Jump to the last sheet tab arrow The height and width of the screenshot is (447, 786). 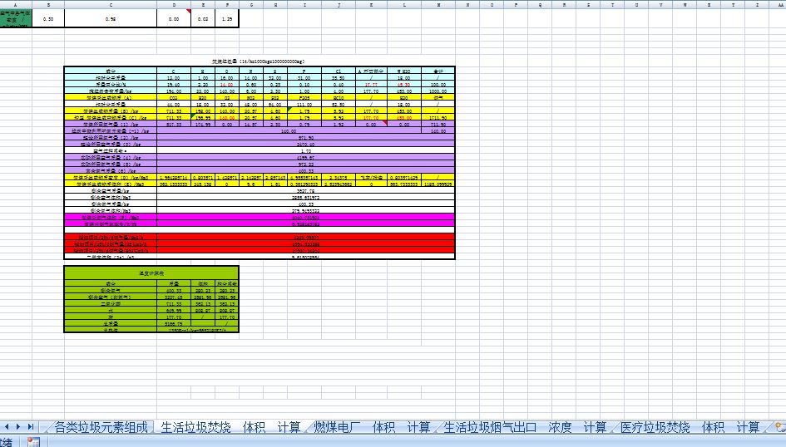coord(30,427)
